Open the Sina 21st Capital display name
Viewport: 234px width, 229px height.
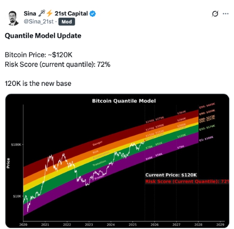tap(56, 13)
